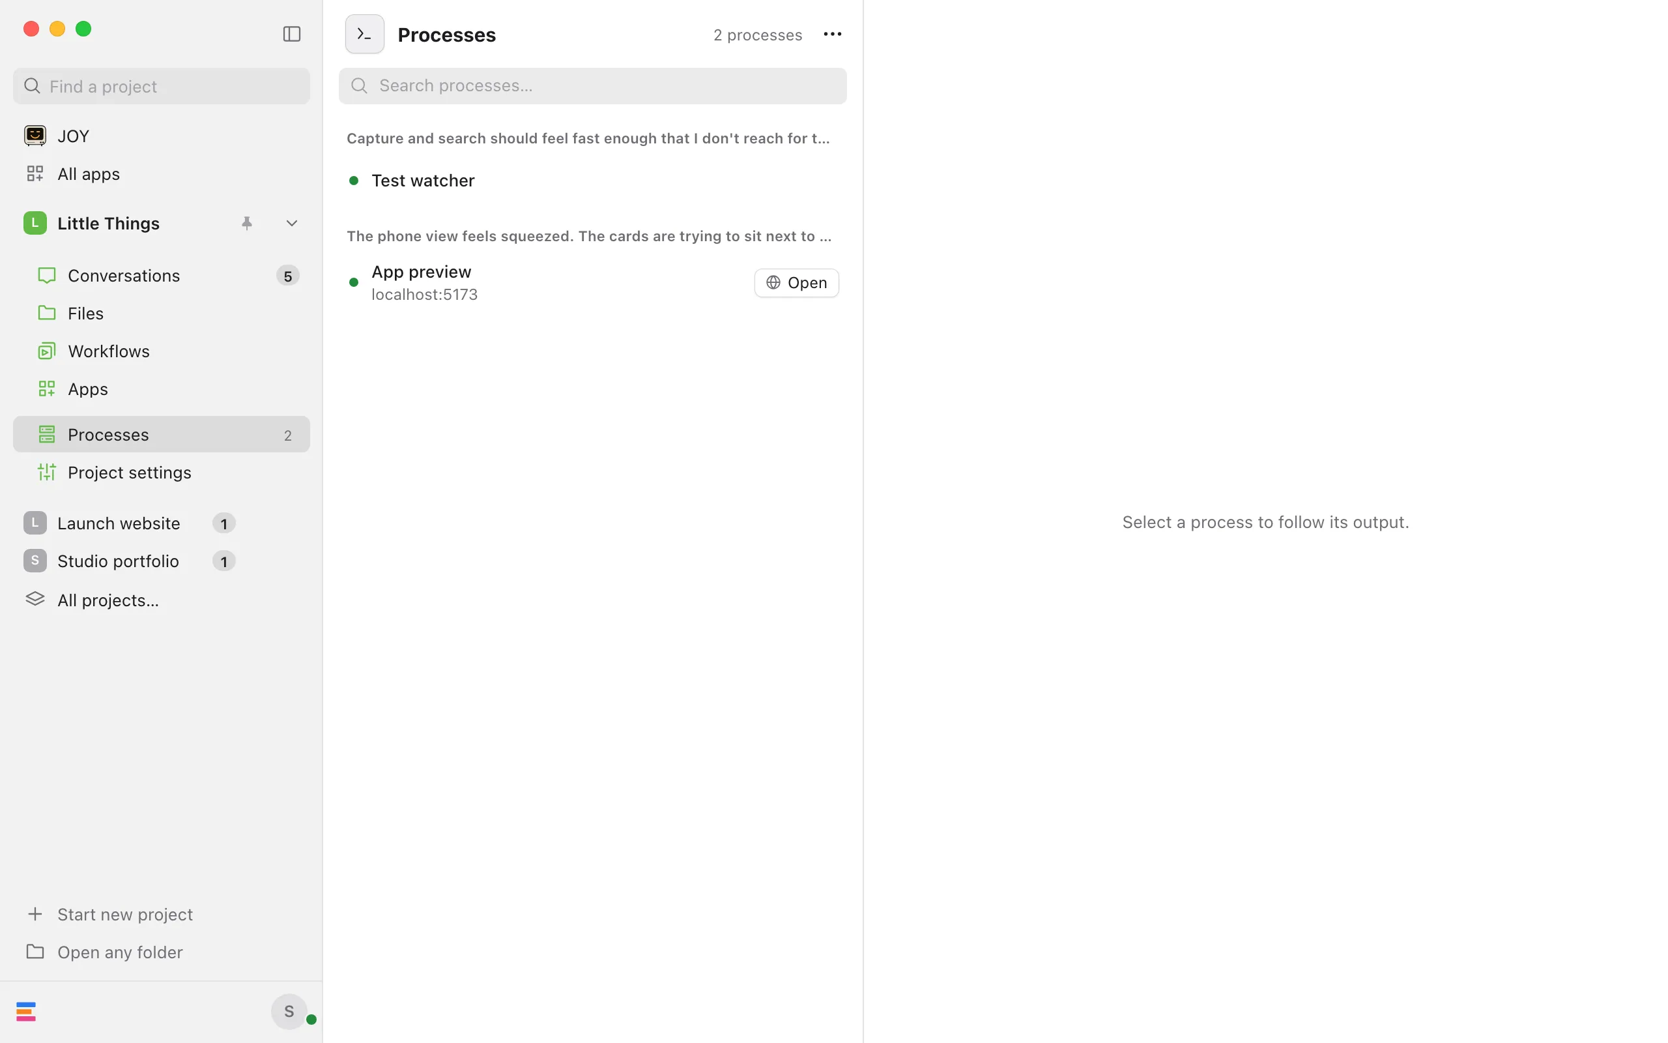This screenshot has width=1668, height=1043.
Task: Click the Open button for App preview
Action: [x=796, y=283]
